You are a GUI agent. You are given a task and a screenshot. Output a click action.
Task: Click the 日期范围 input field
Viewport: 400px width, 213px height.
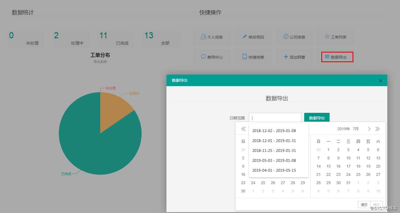click(275, 118)
